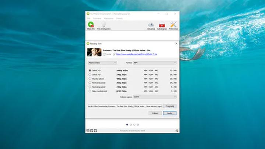Click the second pagination dot below the dialog

[x=131, y=125]
